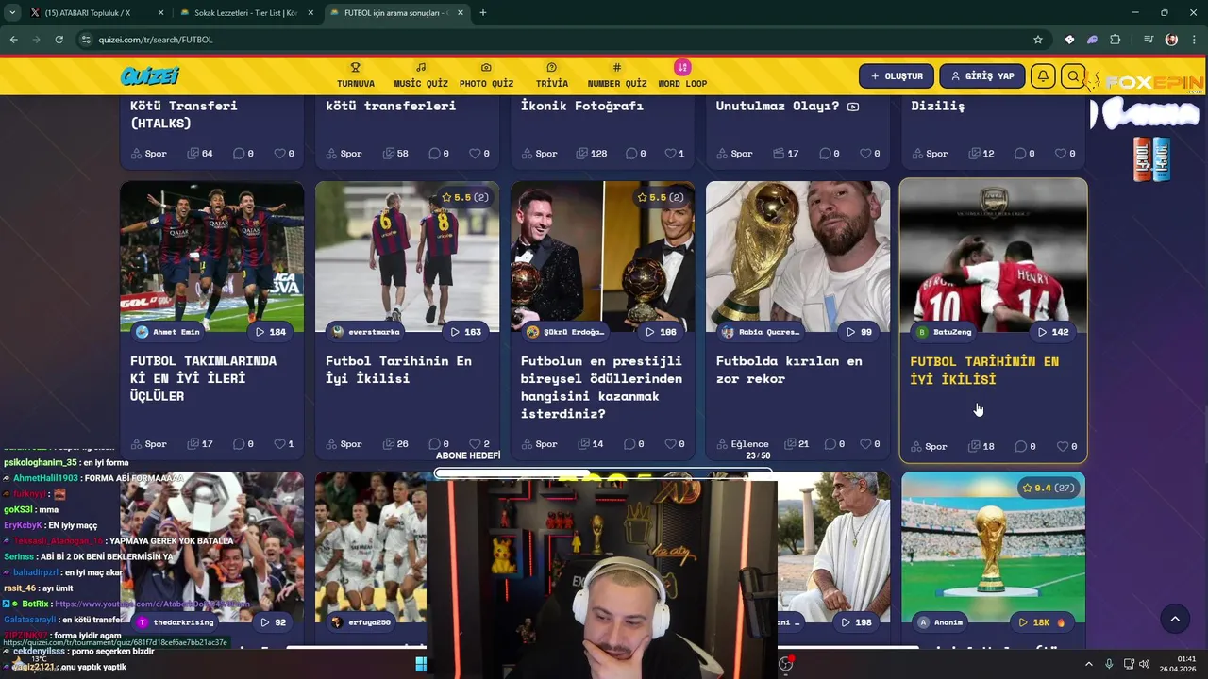Viewport: 1208px width, 679px height.
Task: Open a new browser tab
Action: pyautogui.click(x=483, y=13)
